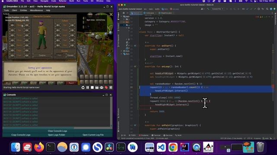
Task: Open Project panel gear options
Action: [x=124, y=13]
